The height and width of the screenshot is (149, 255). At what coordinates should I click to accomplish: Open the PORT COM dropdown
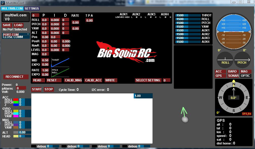pos(16,34)
